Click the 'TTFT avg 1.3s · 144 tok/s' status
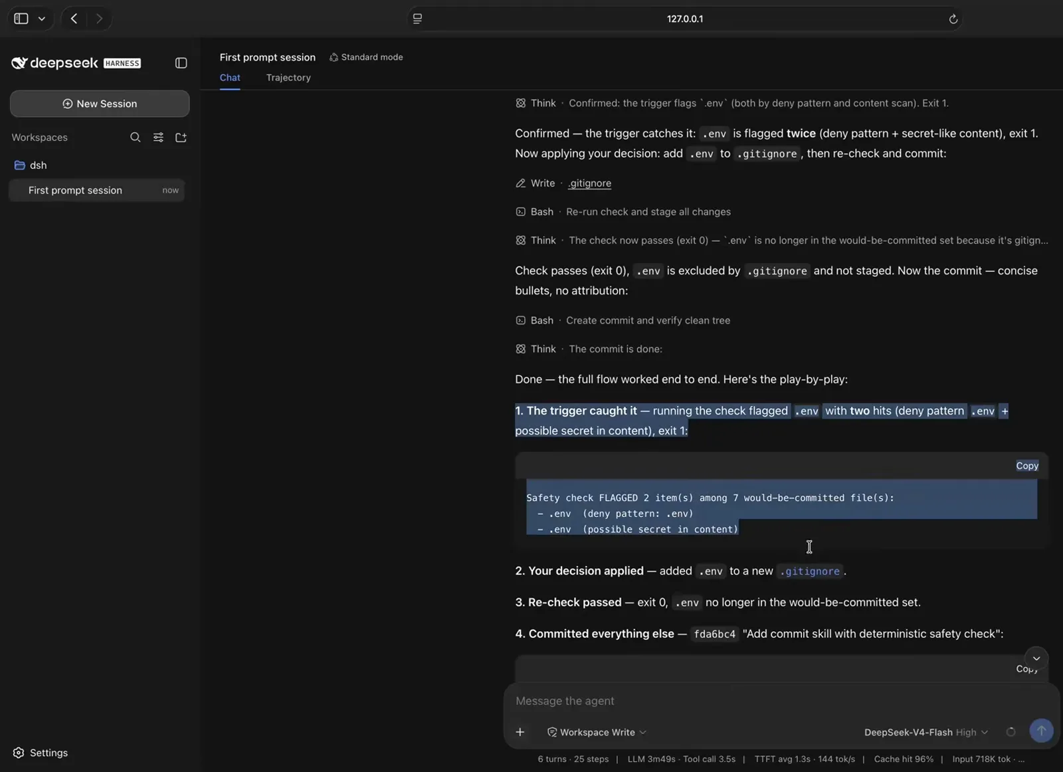 805,759
